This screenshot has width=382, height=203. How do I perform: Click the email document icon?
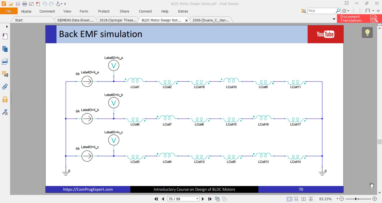[31, 4]
